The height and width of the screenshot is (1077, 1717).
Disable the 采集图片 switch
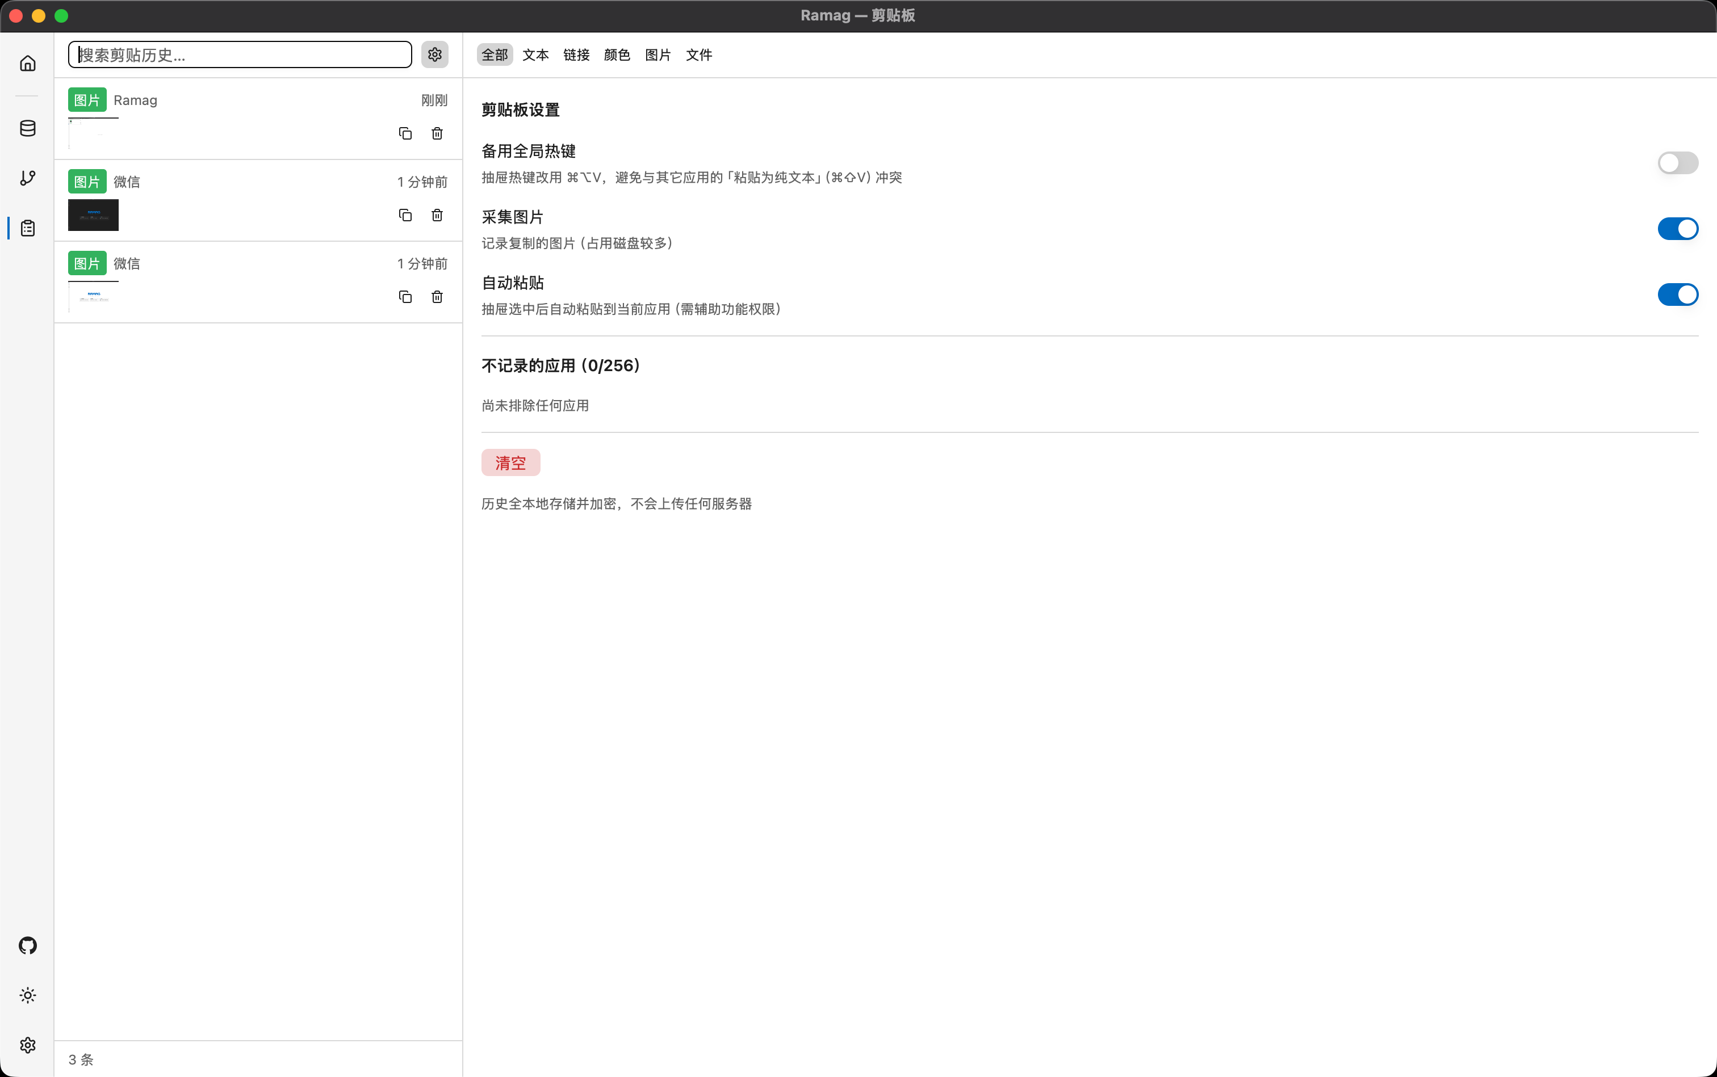click(1678, 229)
